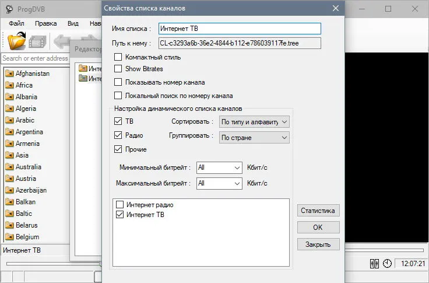
Task: Check the Интернет радио list item
Action: 120,205
